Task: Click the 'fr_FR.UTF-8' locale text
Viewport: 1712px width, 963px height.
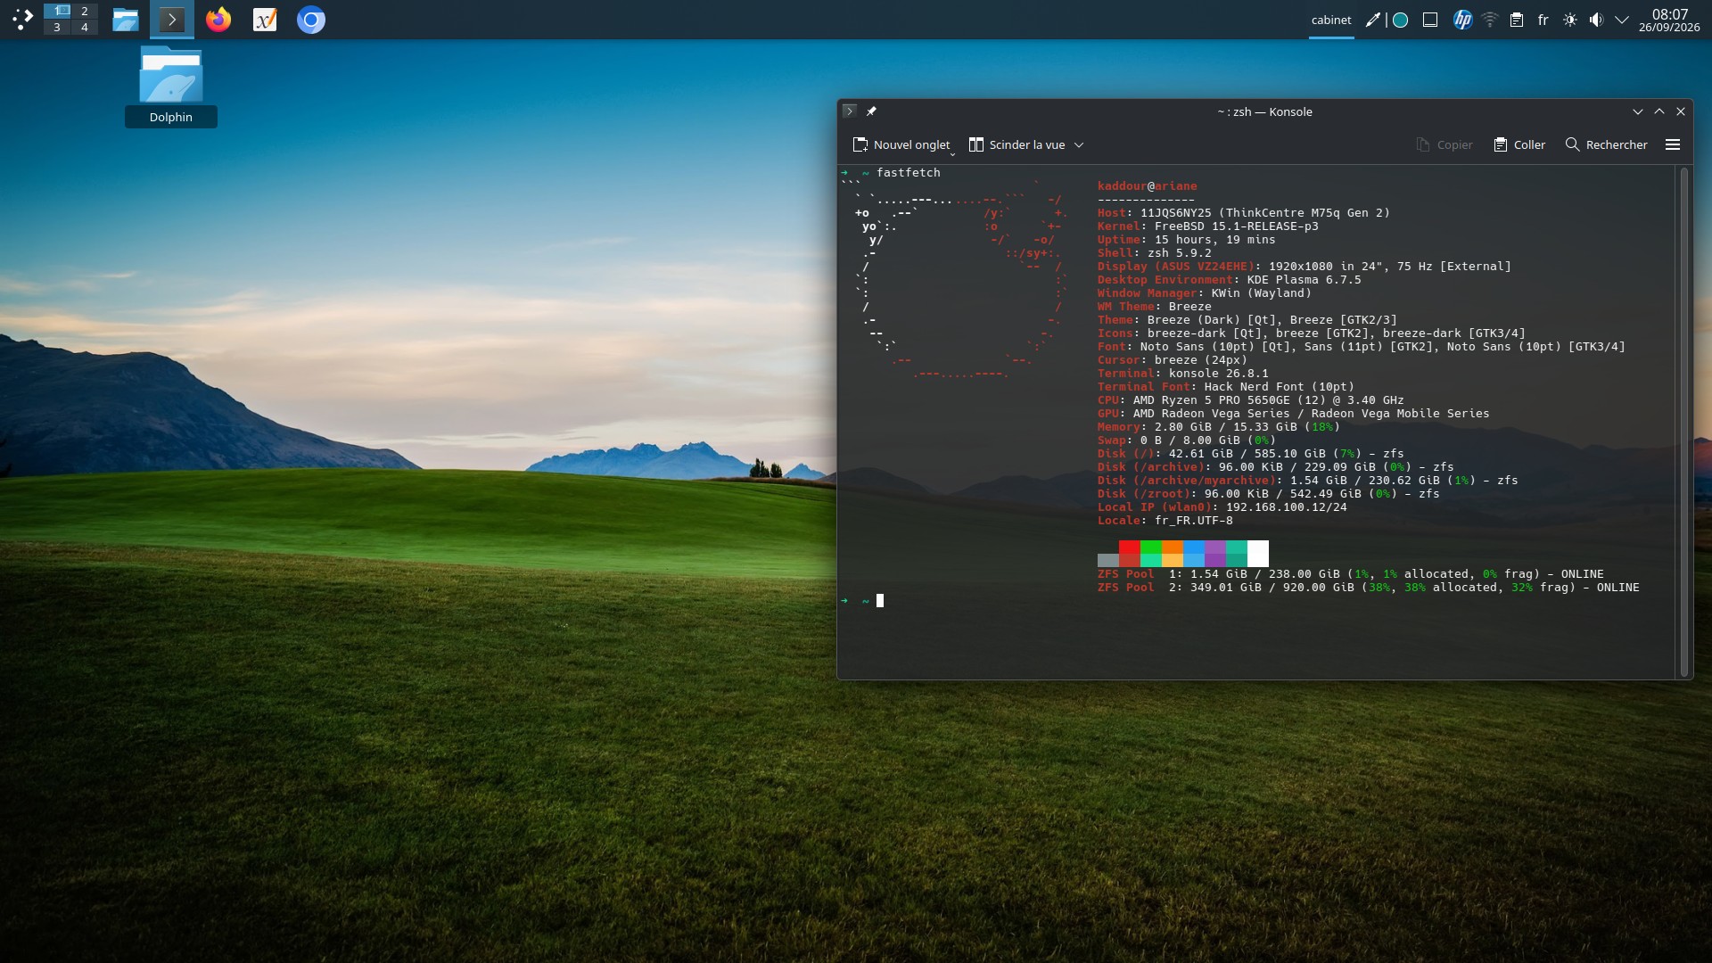Action: click(1193, 521)
